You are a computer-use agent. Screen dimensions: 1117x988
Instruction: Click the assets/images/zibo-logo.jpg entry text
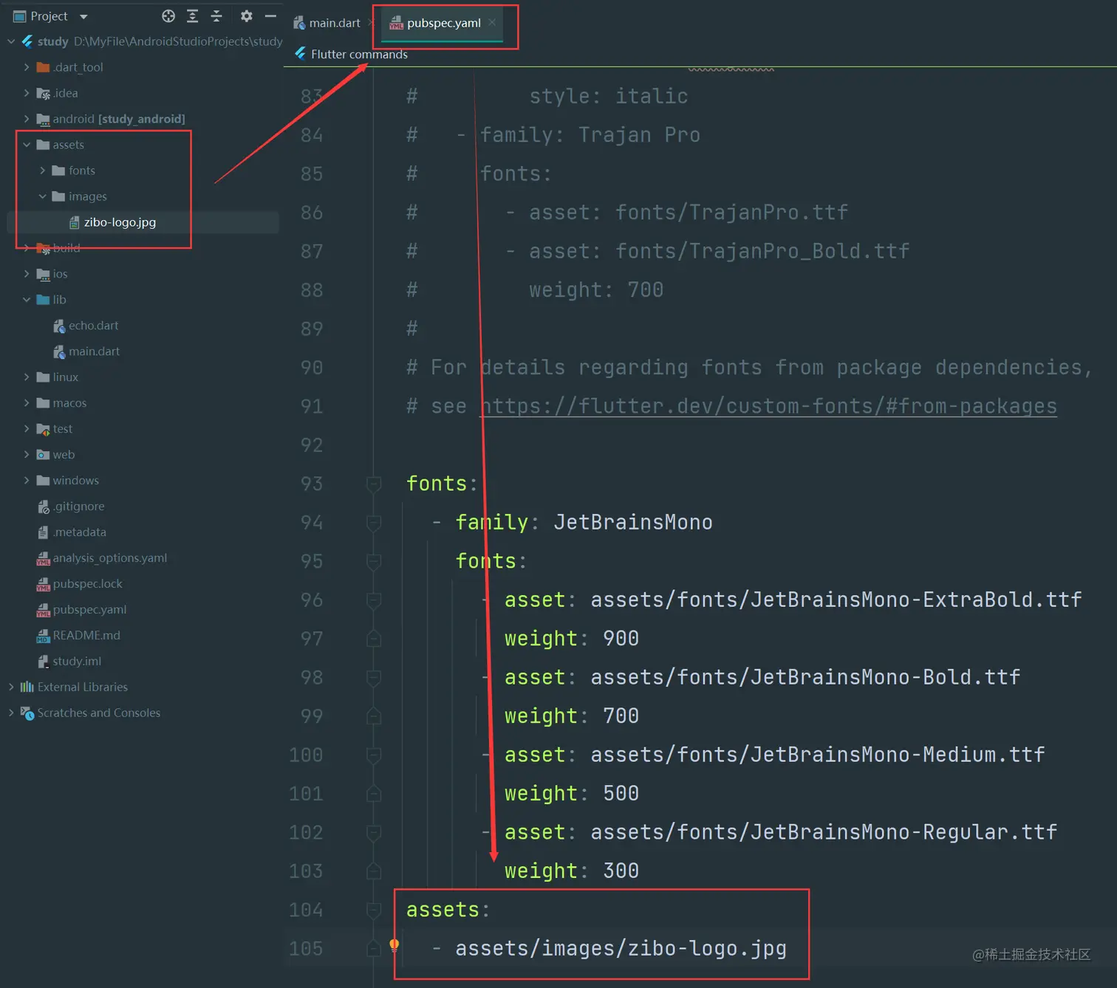[621, 948]
